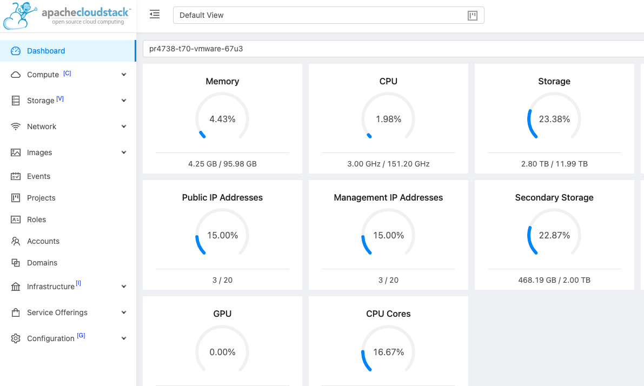
Task: Click the 3 / 20 Management IP value
Action: 388,280
